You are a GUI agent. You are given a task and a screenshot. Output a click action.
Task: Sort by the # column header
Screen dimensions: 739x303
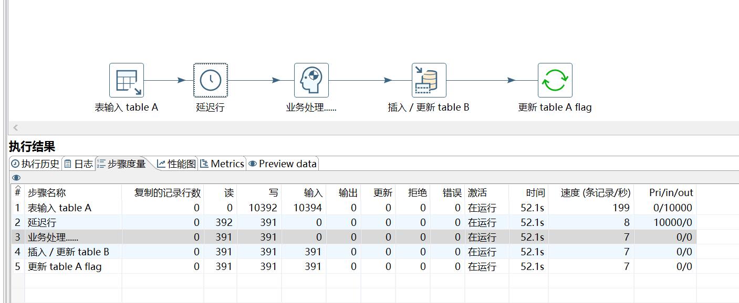[x=17, y=192]
